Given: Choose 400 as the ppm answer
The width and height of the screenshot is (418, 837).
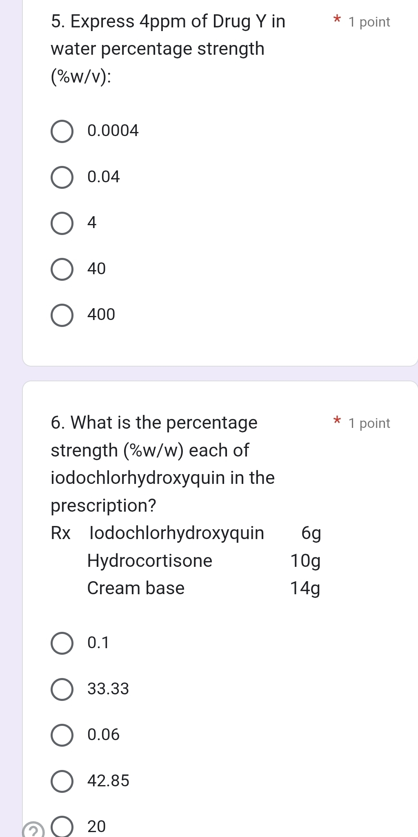Looking at the screenshot, I should tap(62, 315).
